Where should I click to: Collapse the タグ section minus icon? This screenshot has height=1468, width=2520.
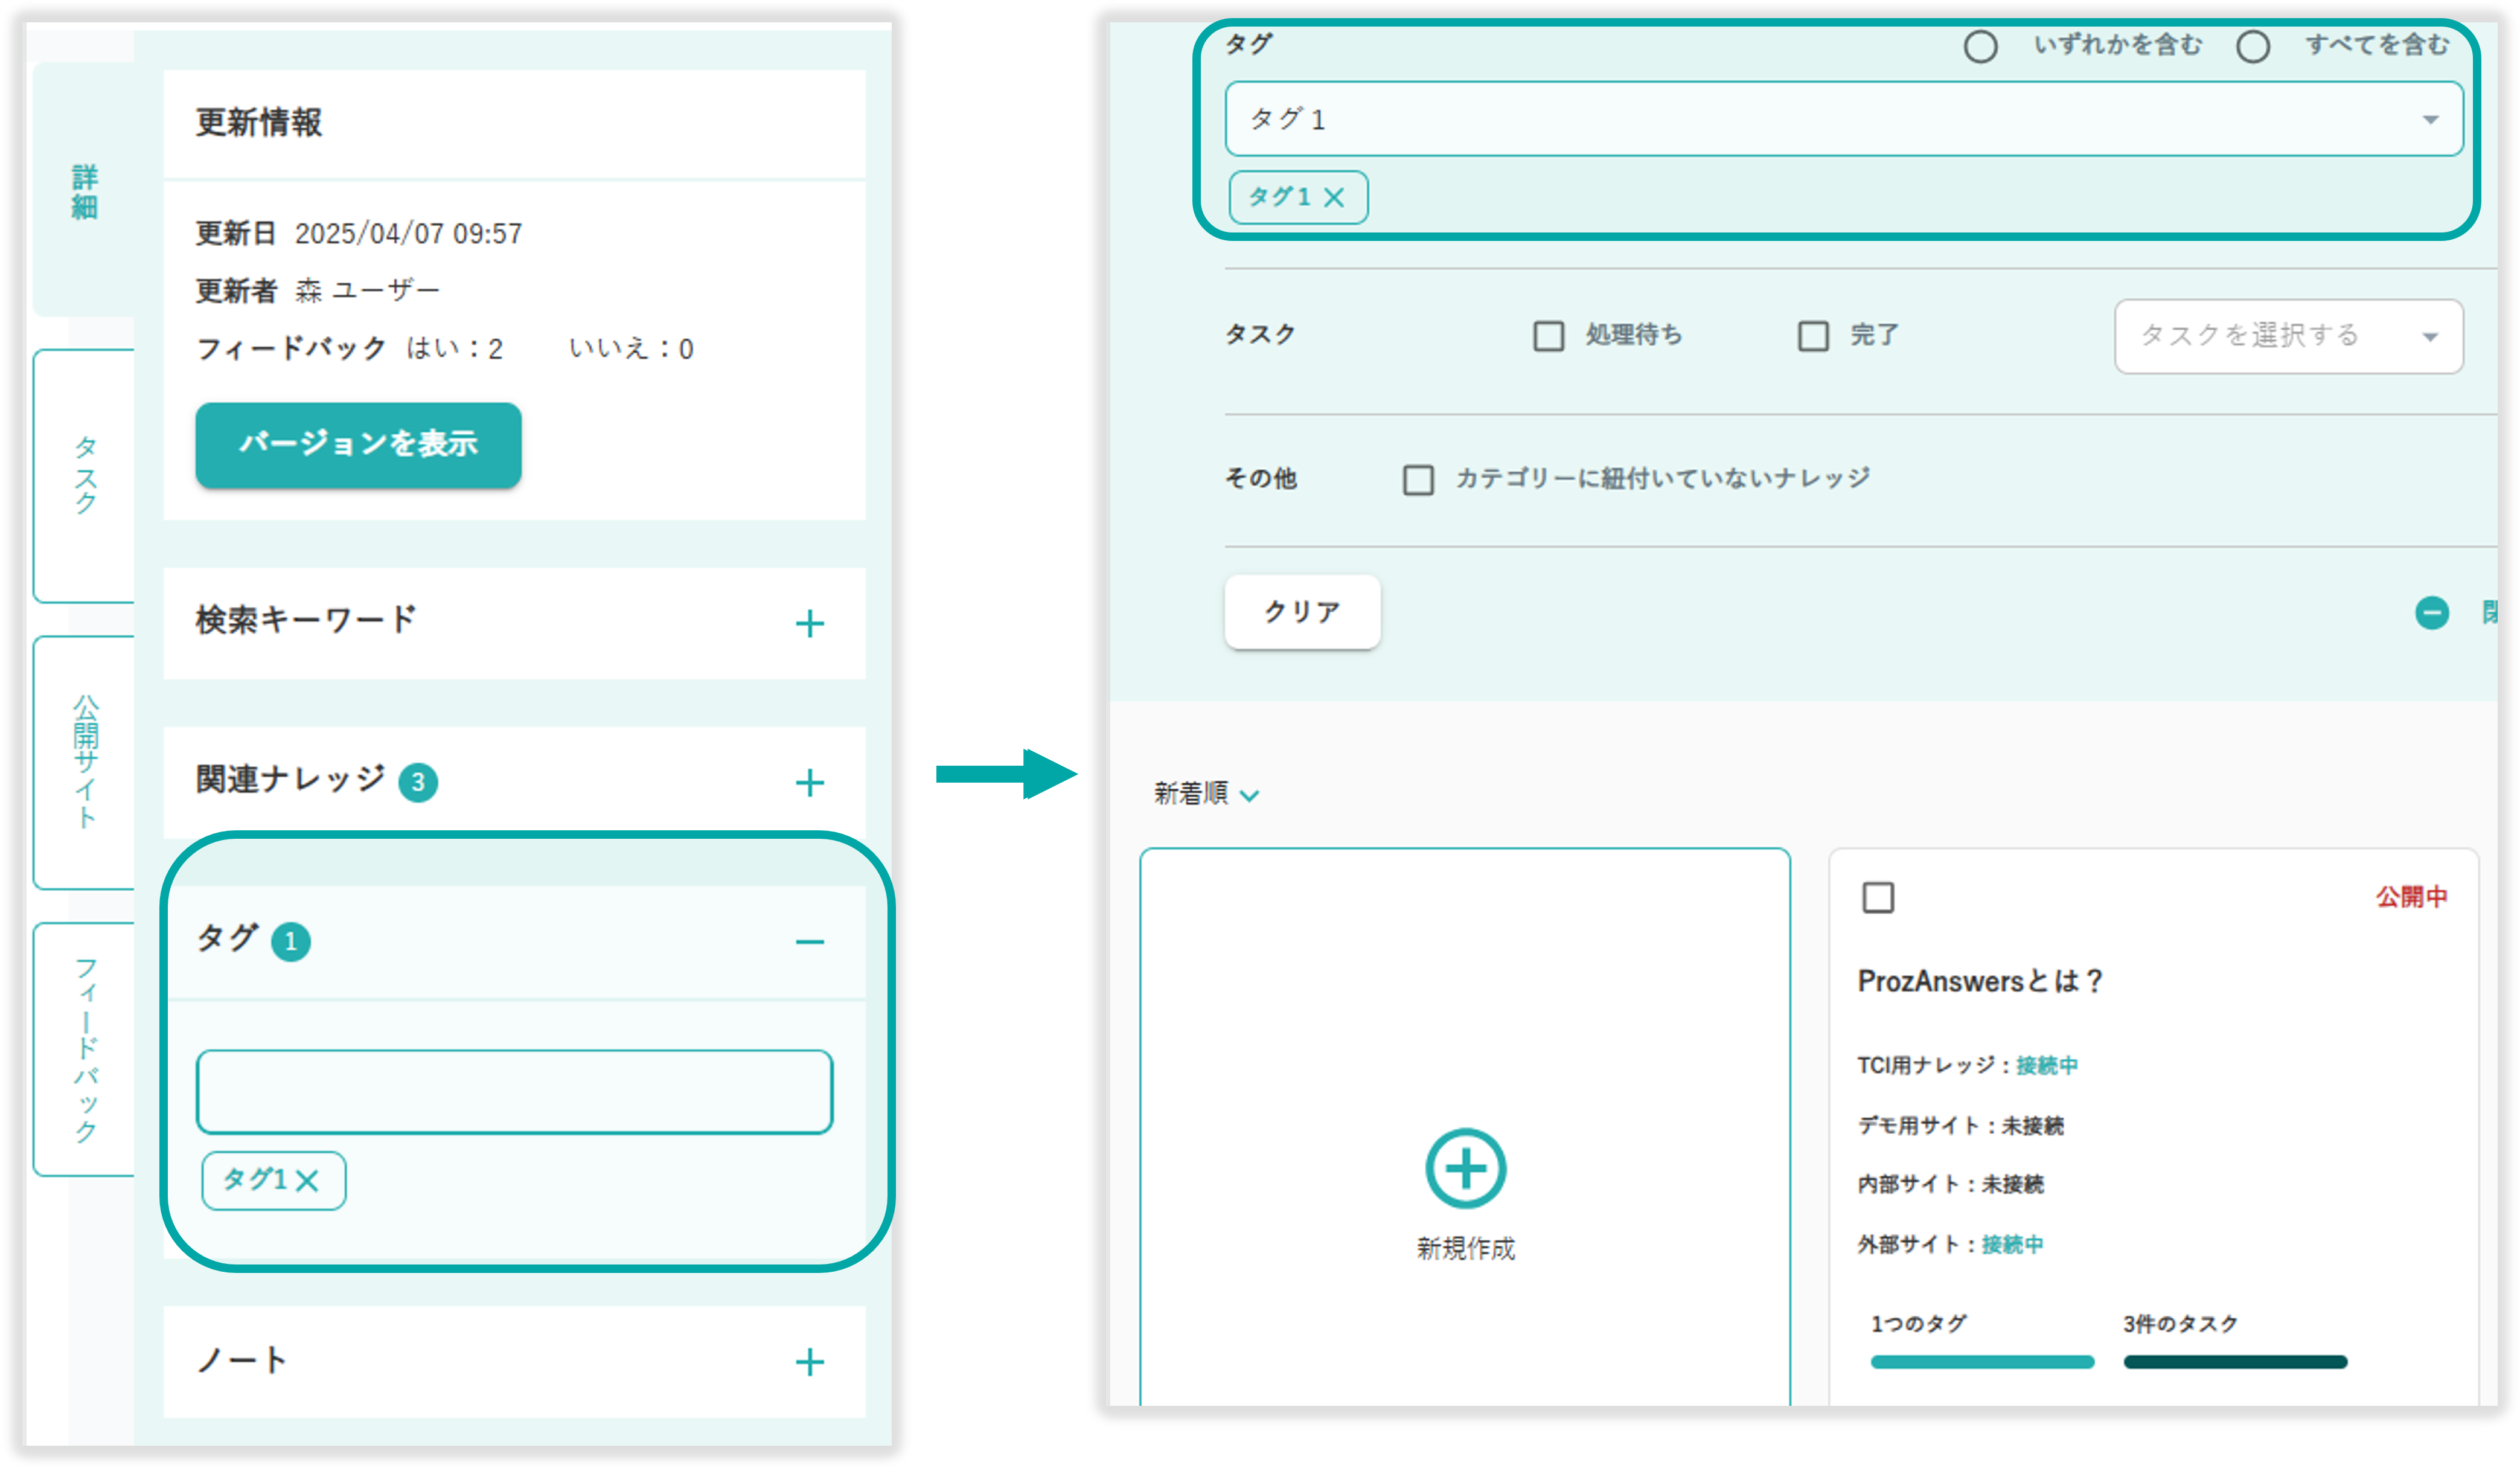(x=809, y=942)
